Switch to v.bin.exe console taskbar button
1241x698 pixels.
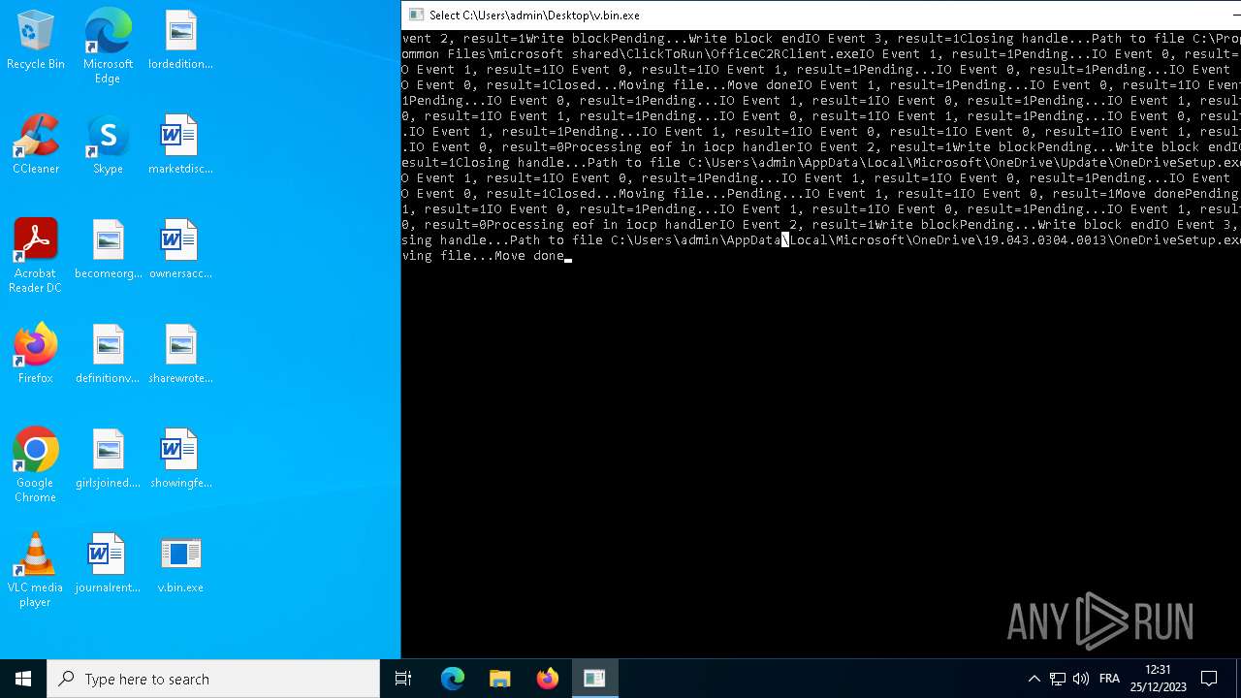pos(594,679)
